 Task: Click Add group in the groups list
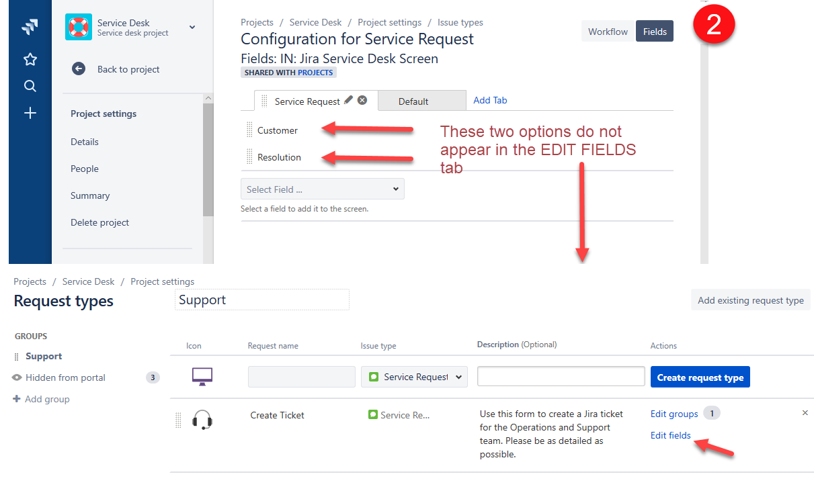click(47, 399)
